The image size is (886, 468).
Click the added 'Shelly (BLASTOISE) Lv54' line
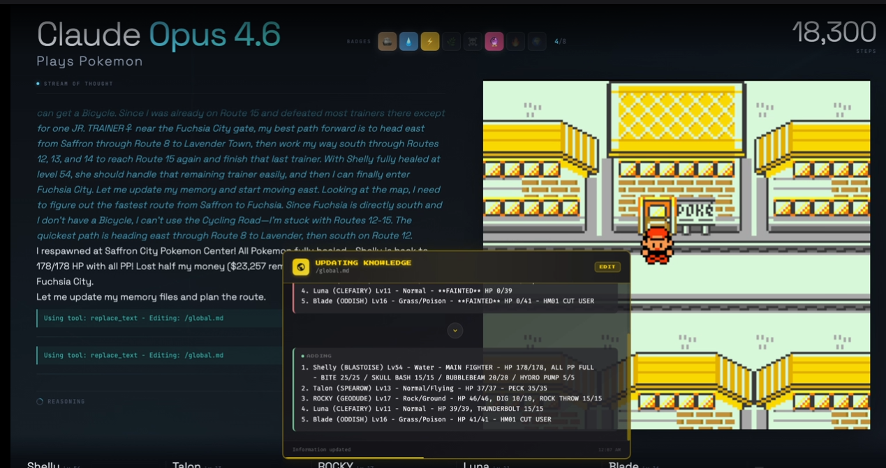(448, 367)
